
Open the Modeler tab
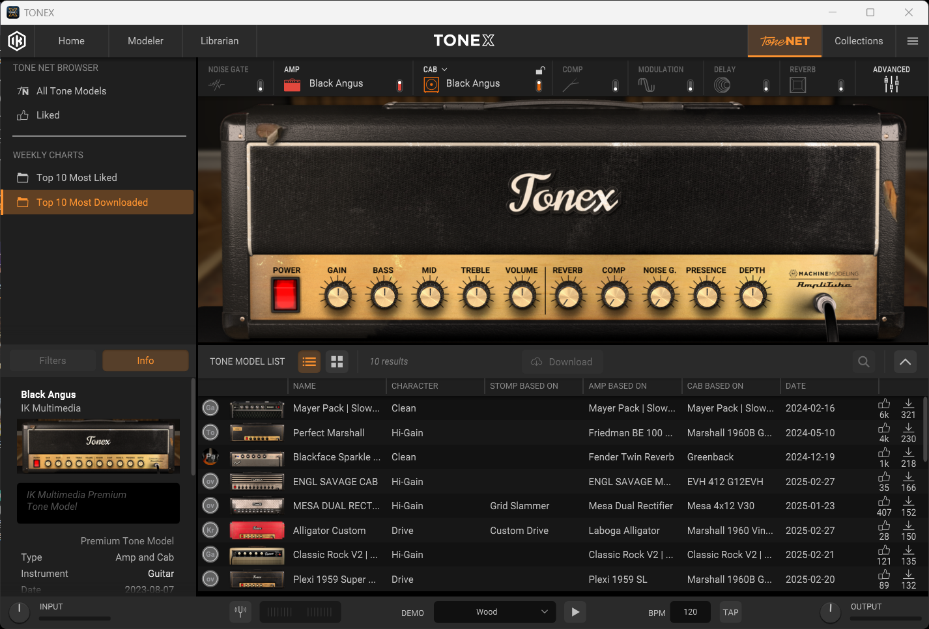click(145, 41)
